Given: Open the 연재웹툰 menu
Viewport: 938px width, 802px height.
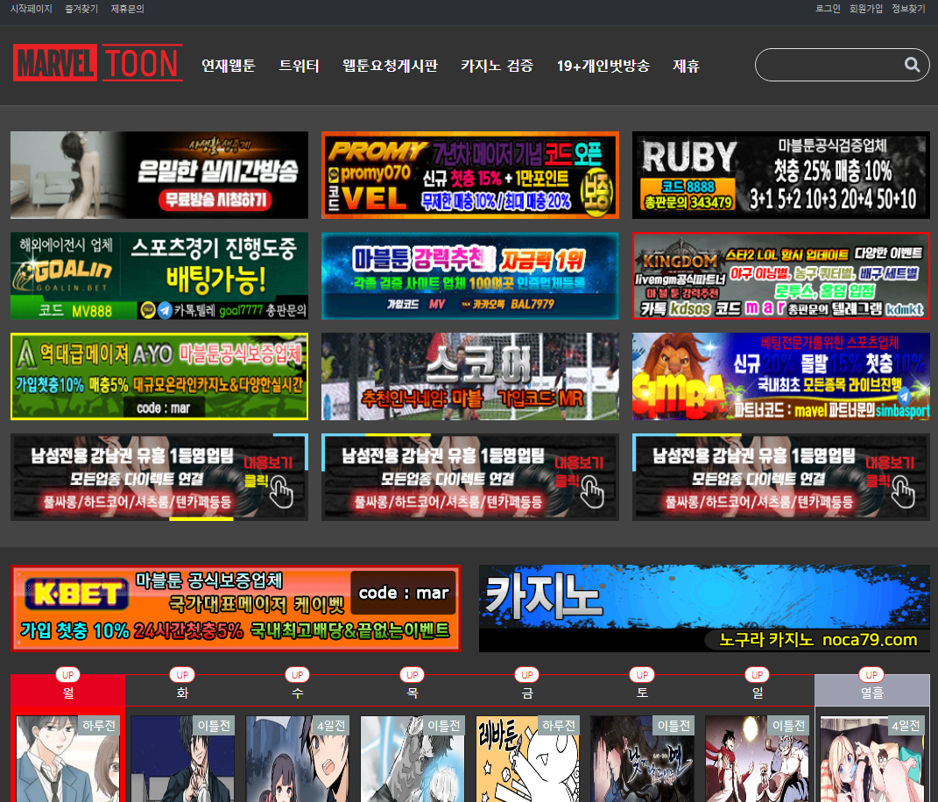Looking at the screenshot, I should pos(228,65).
